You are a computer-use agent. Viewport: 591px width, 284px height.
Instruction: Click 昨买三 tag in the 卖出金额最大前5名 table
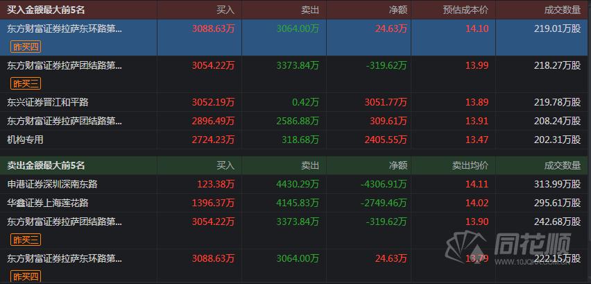[x=26, y=240]
